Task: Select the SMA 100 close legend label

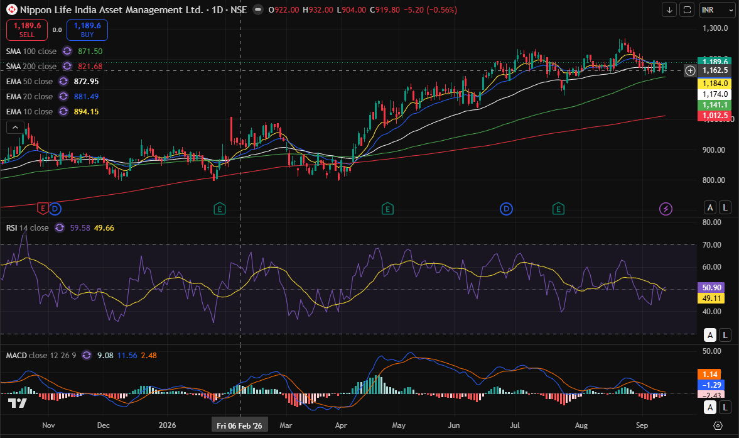Action: pyautogui.click(x=31, y=51)
